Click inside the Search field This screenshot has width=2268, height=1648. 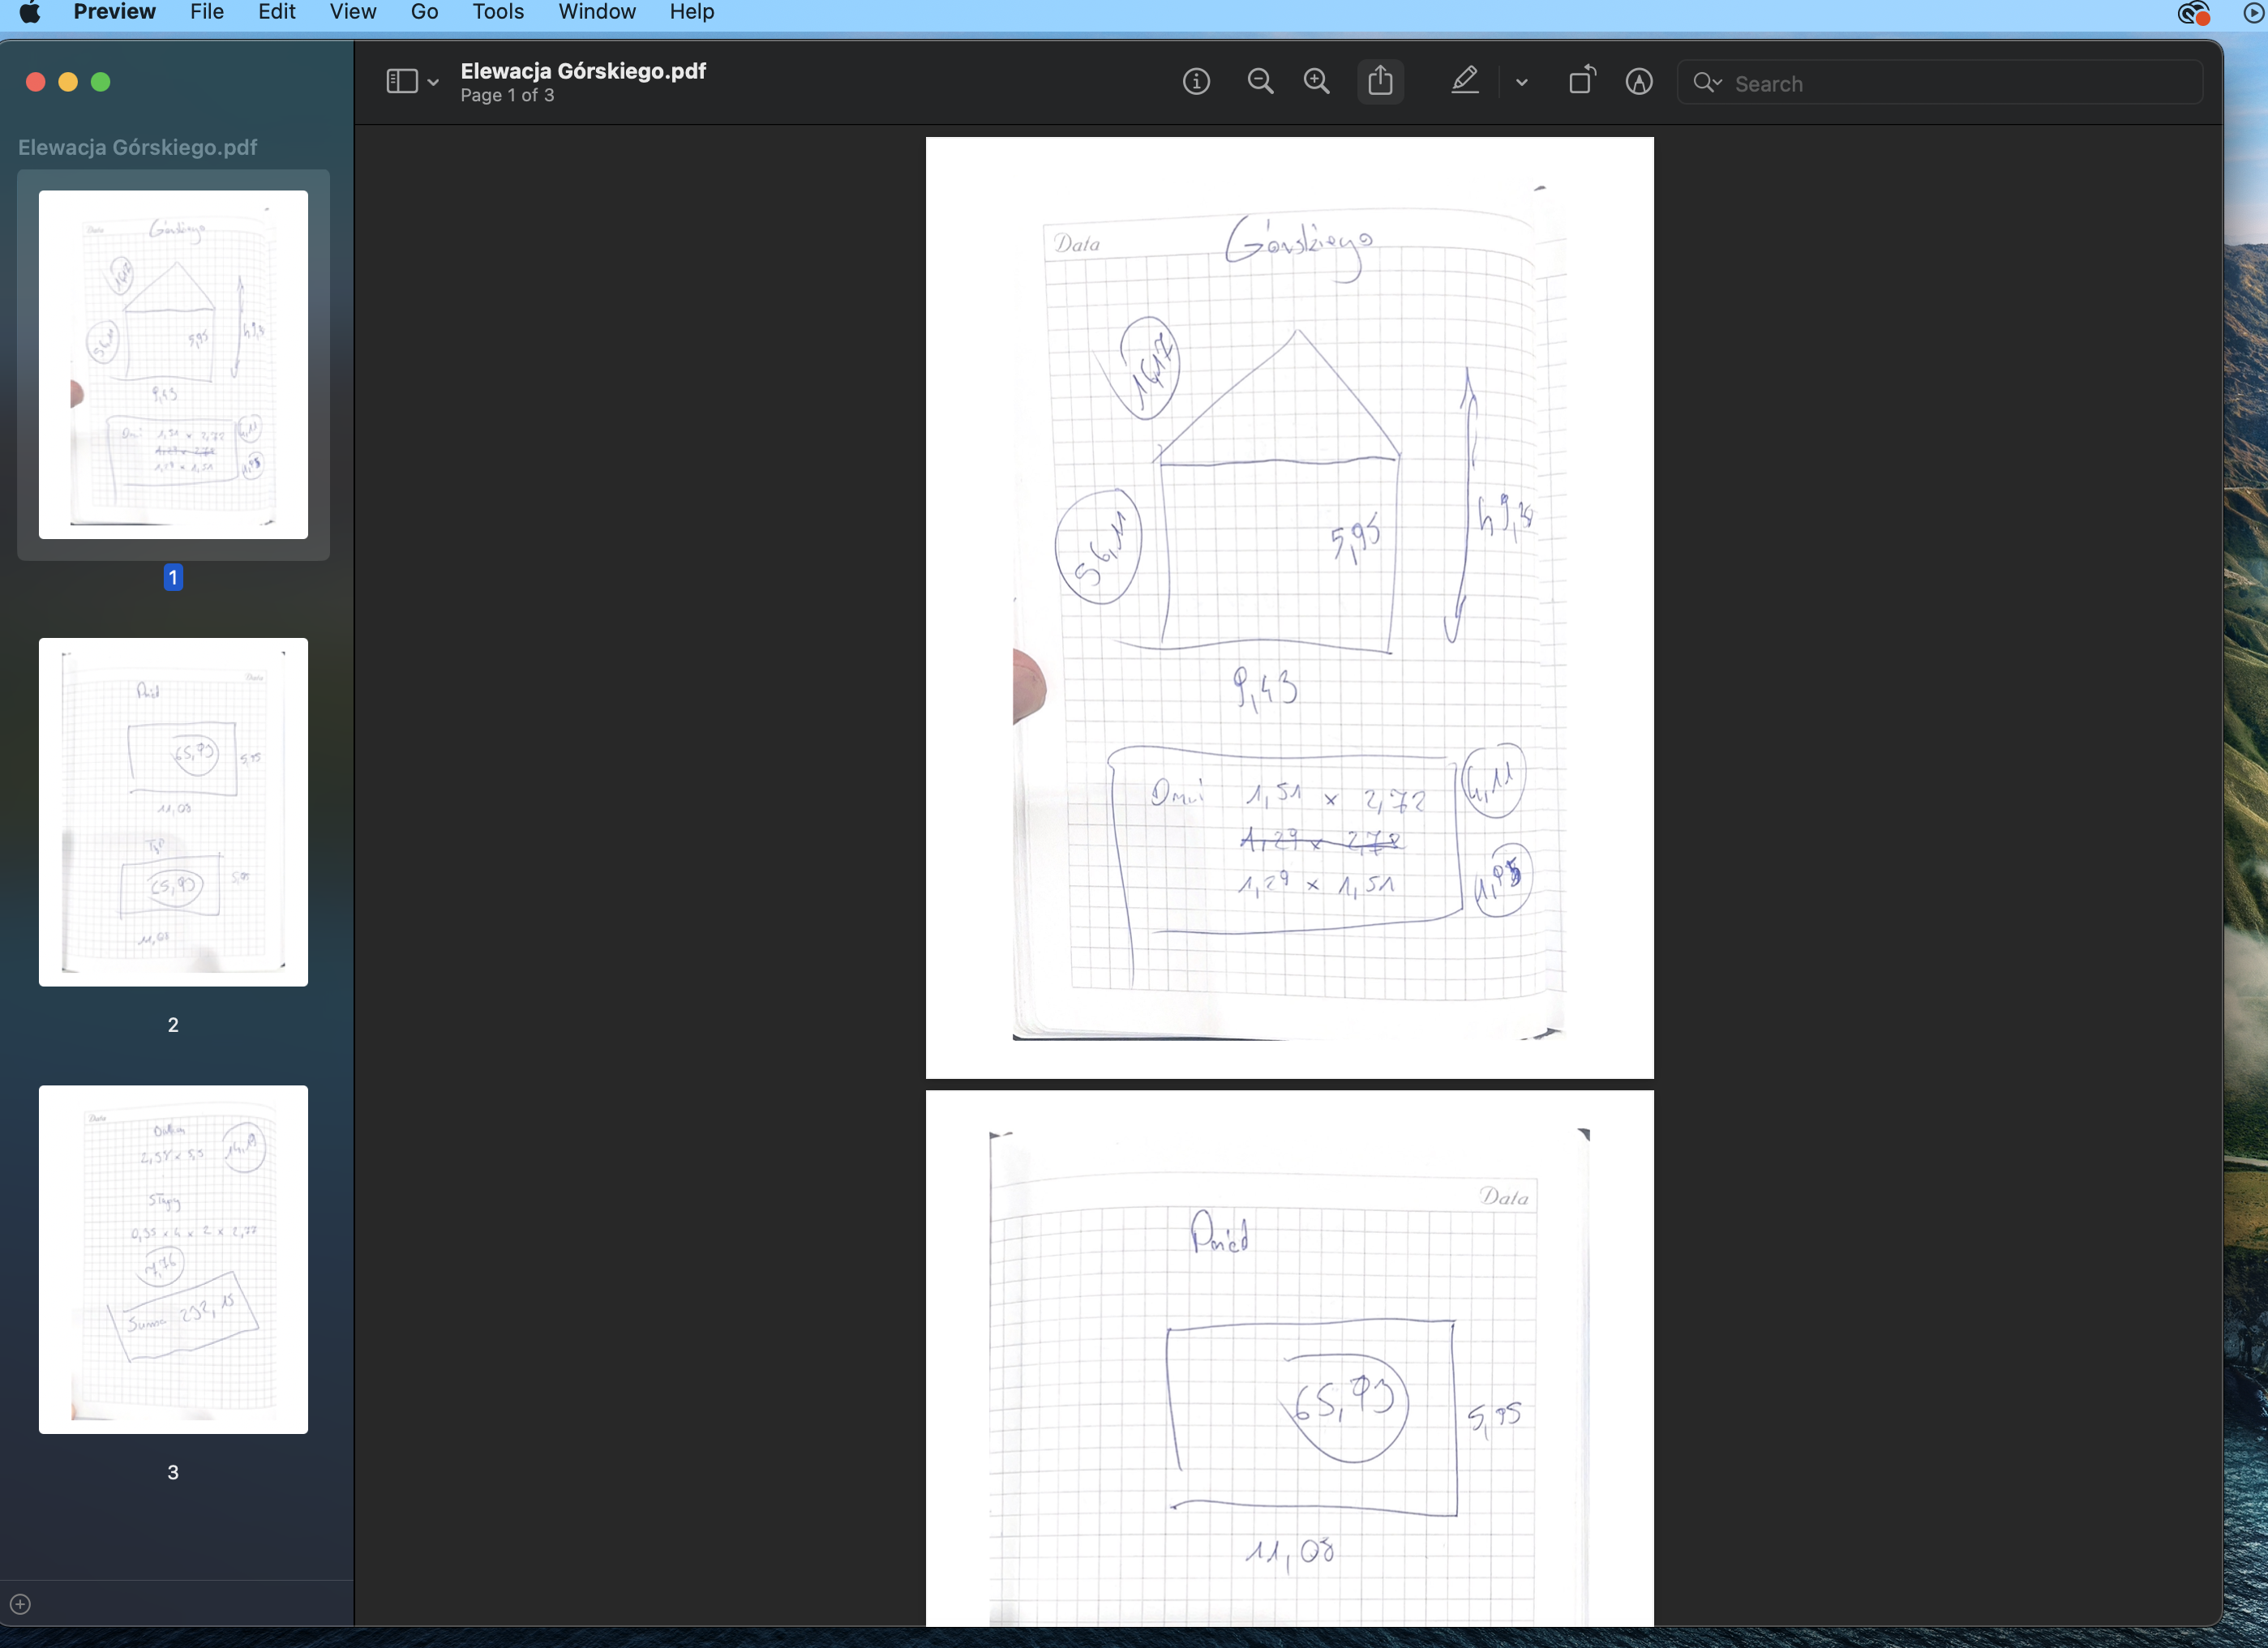pyautogui.click(x=1950, y=84)
